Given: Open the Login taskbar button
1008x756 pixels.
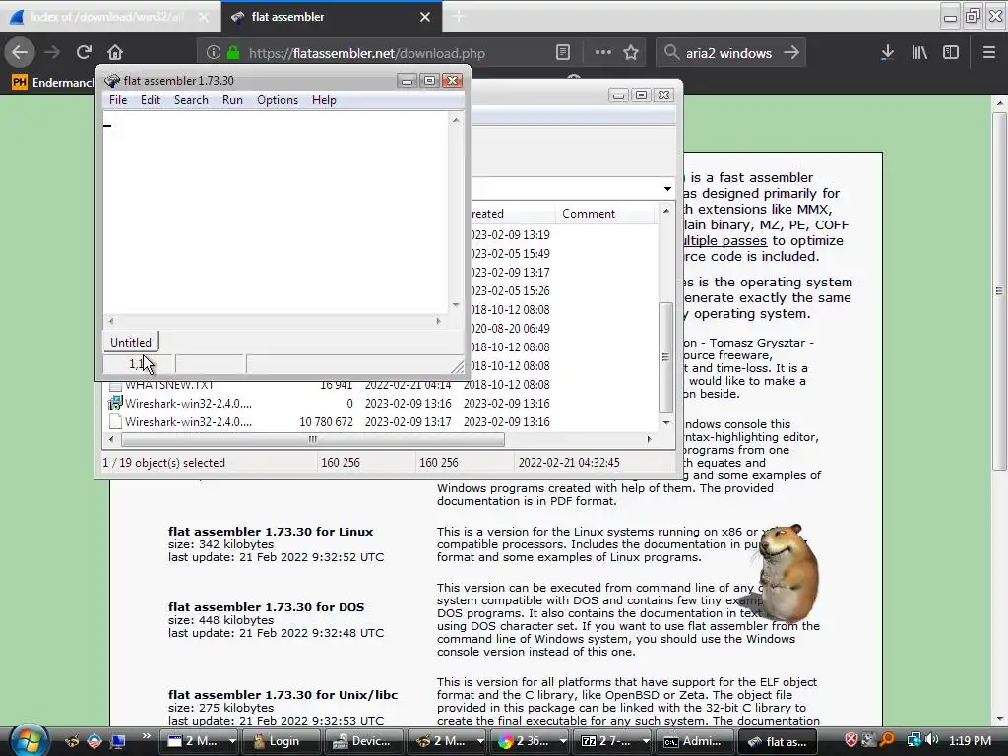Looking at the screenshot, I should [x=279, y=741].
